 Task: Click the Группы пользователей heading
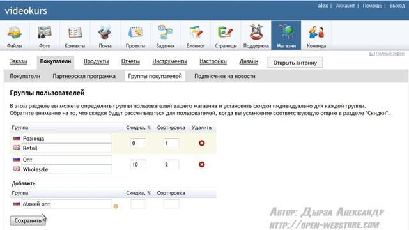pyautogui.click(x=47, y=93)
